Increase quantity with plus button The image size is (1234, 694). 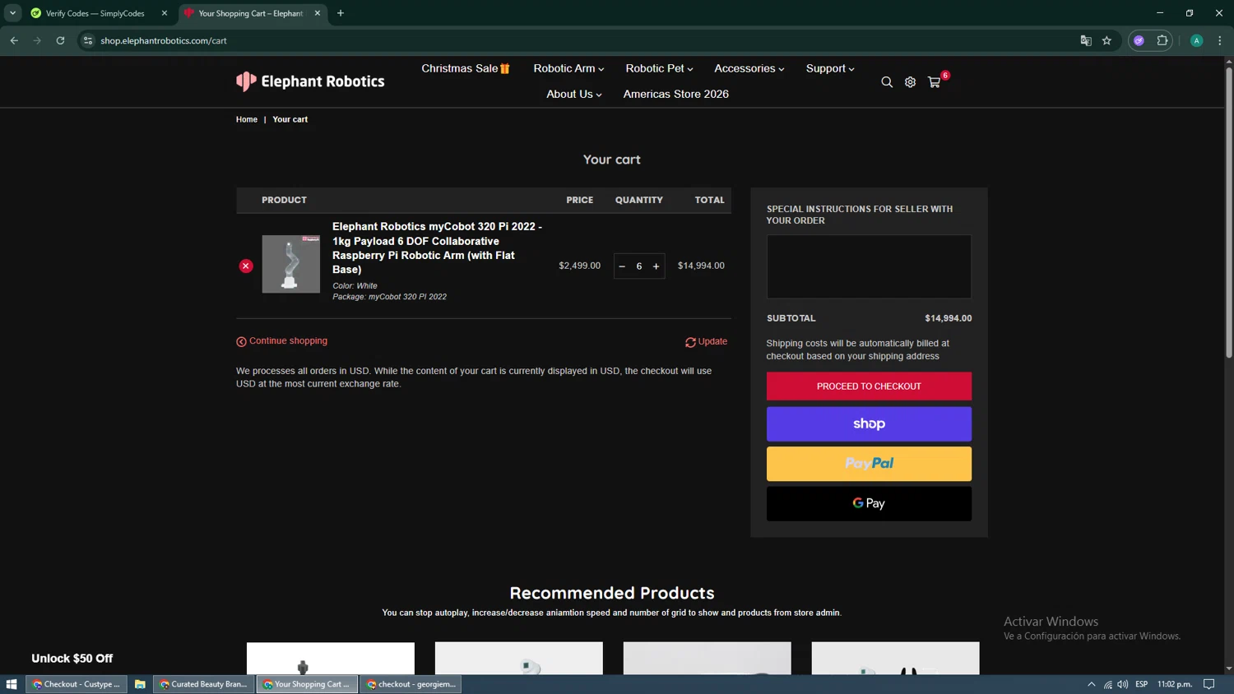click(656, 266)
